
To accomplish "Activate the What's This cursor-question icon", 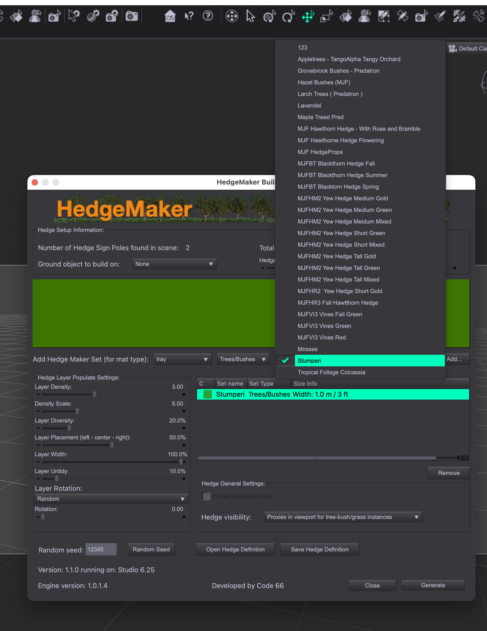I will coord(189,16).
